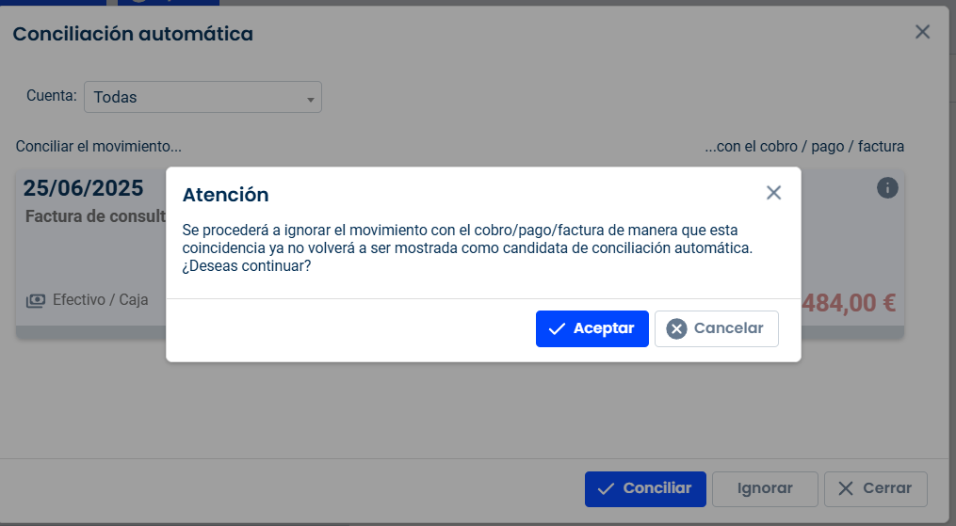The width and height of the screenshot is (956, 526).
Task: Click the checkmark icon on the Conciliar button
Action: (x=606, y=489)
